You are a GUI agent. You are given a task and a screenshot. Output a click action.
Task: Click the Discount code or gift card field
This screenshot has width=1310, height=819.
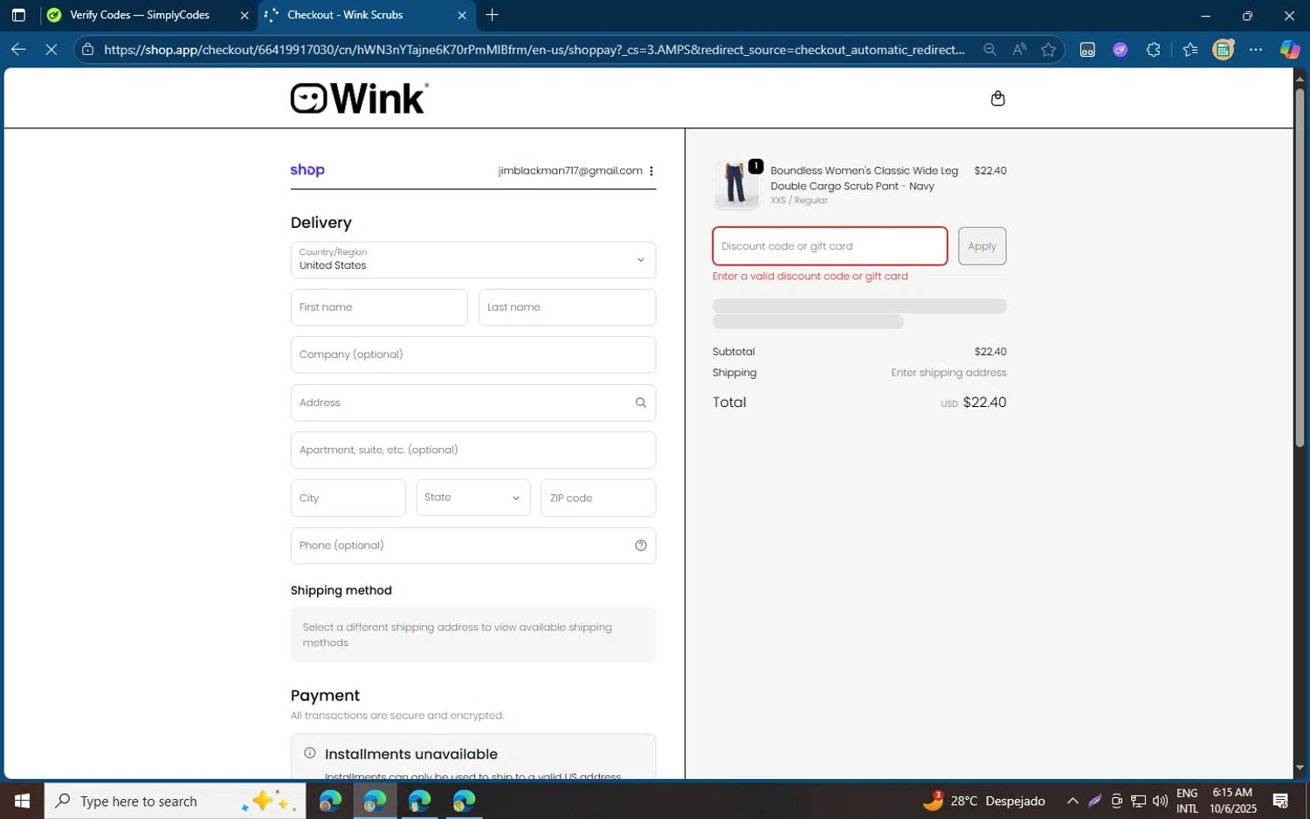point(830,246)
